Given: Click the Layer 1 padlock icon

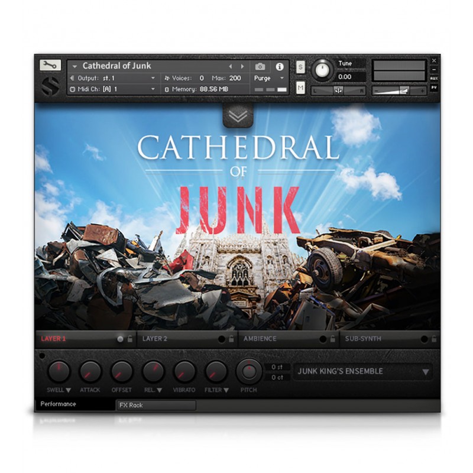Looking at the screenshot, I should 129,339.
